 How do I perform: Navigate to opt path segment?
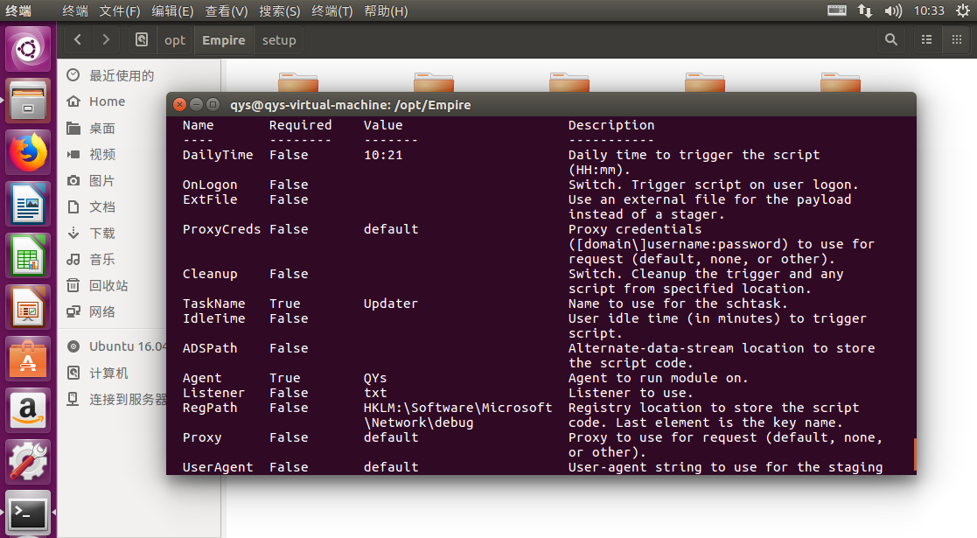click(175, 40)
